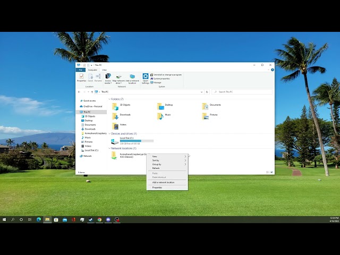Viewport: 340px width, 255px height.
Task: Click Add a network location in ribbon
Action: [132, 79]
